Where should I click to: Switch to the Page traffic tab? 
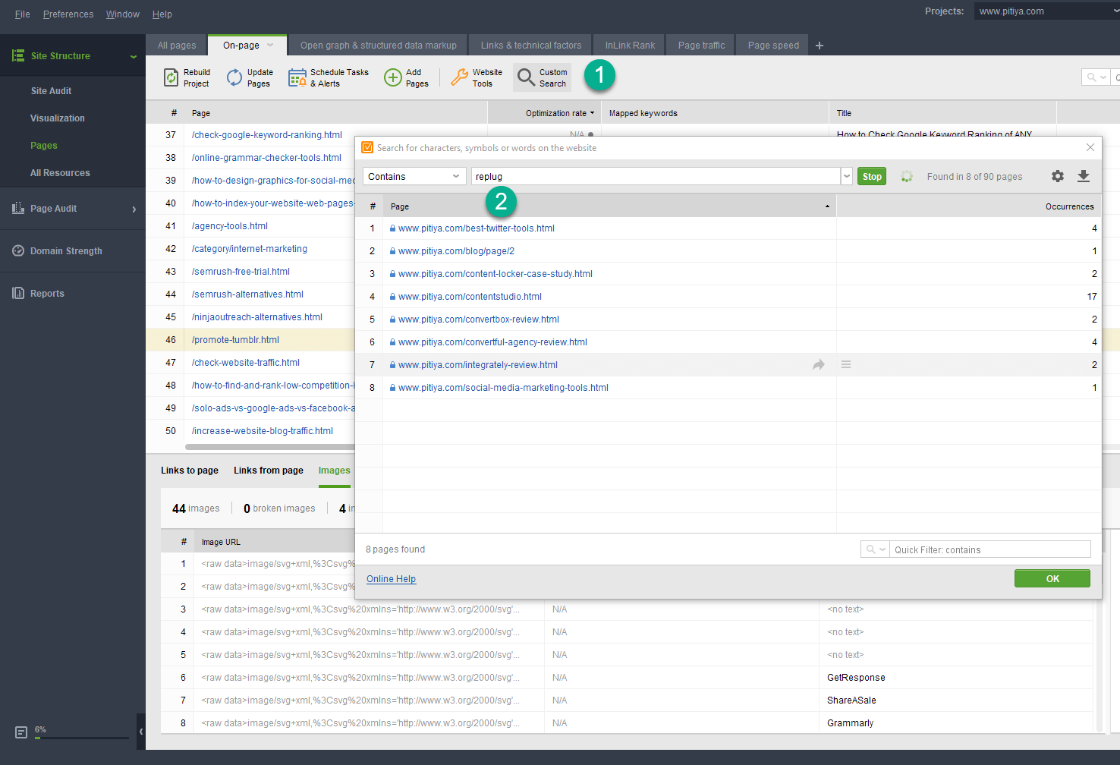[x=702, y=46]
